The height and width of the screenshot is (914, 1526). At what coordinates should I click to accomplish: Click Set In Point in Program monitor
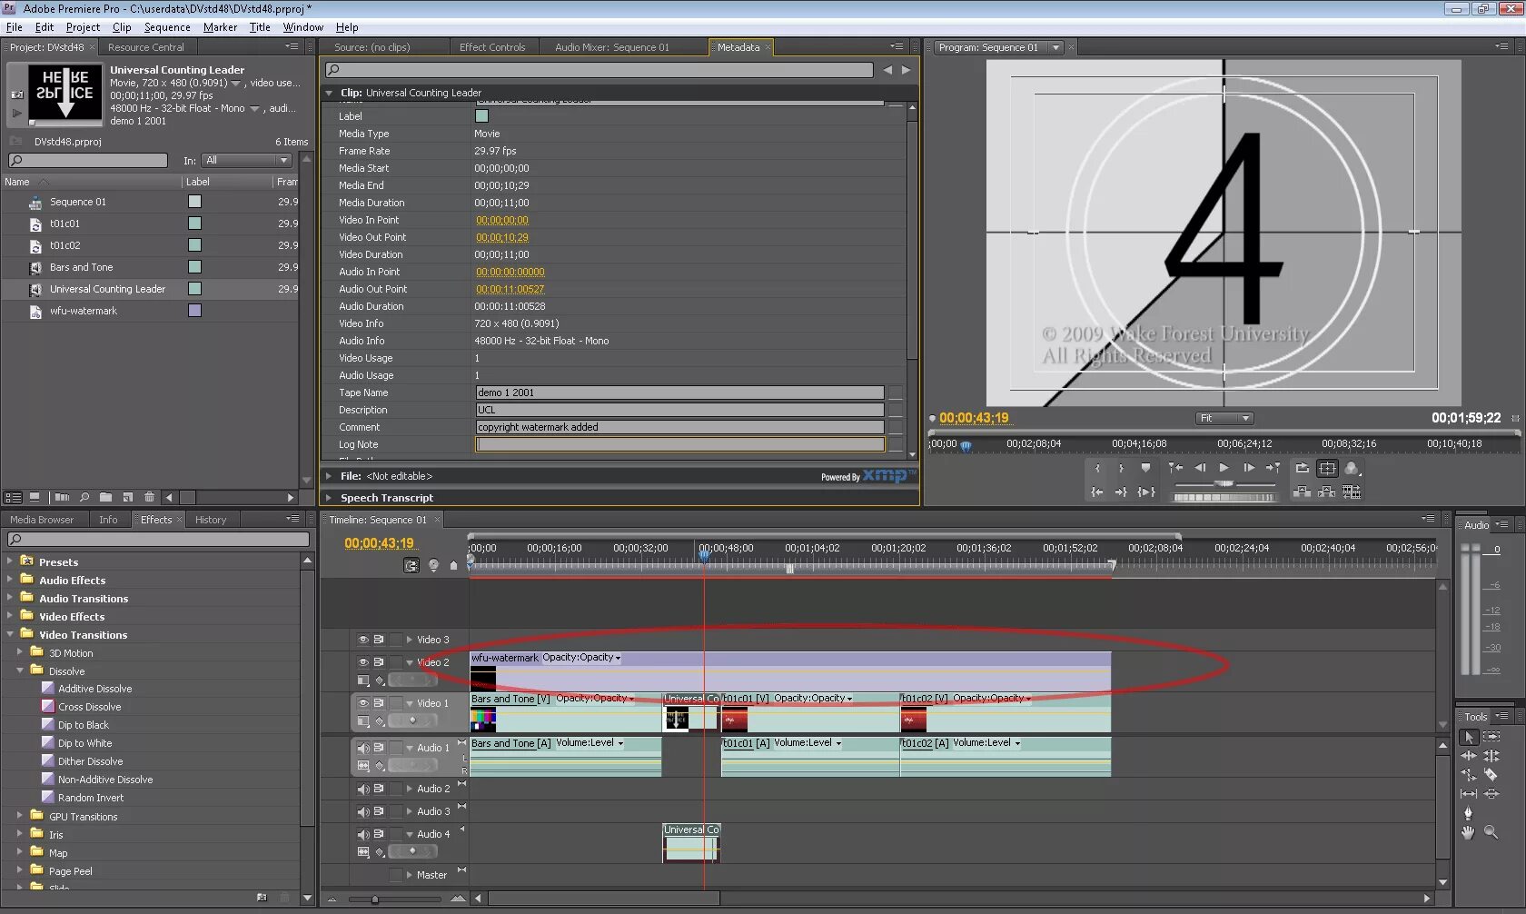(1097, 468)
